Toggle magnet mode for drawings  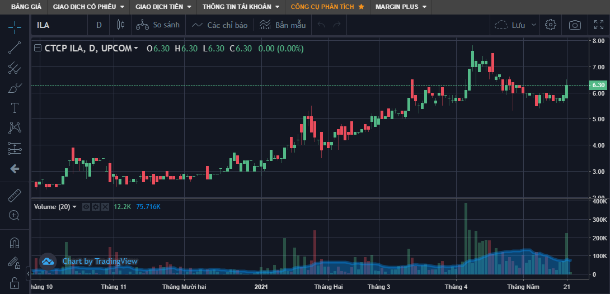tap(15, 243)
